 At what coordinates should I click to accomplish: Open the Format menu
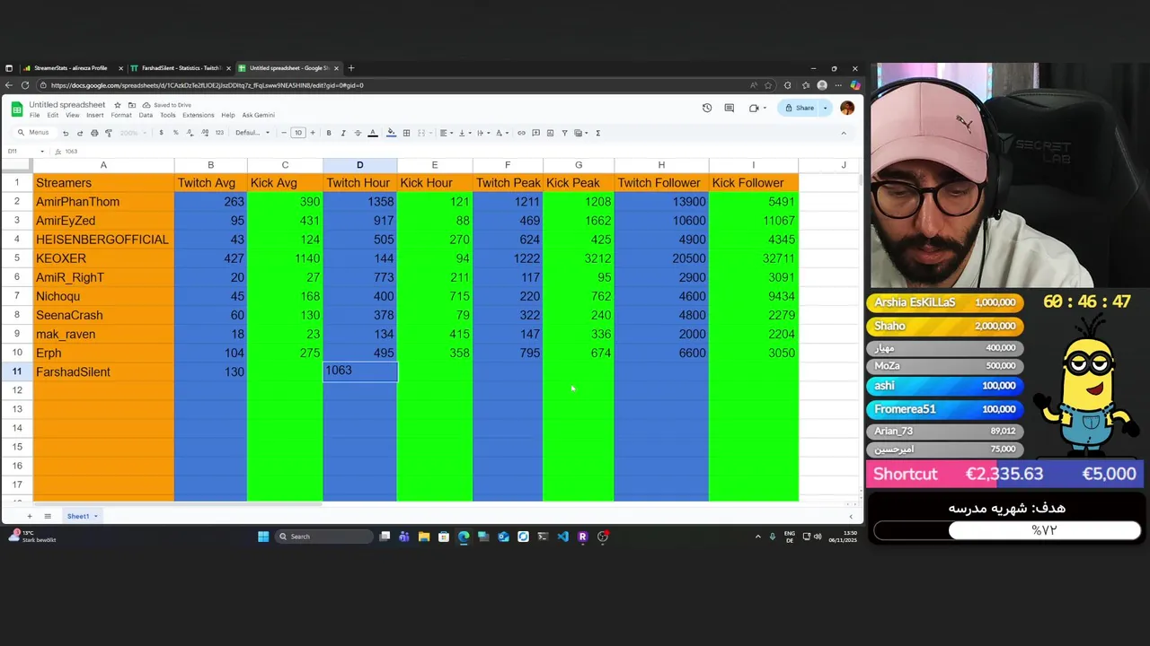pyautogui.click(x=121, y=115)
